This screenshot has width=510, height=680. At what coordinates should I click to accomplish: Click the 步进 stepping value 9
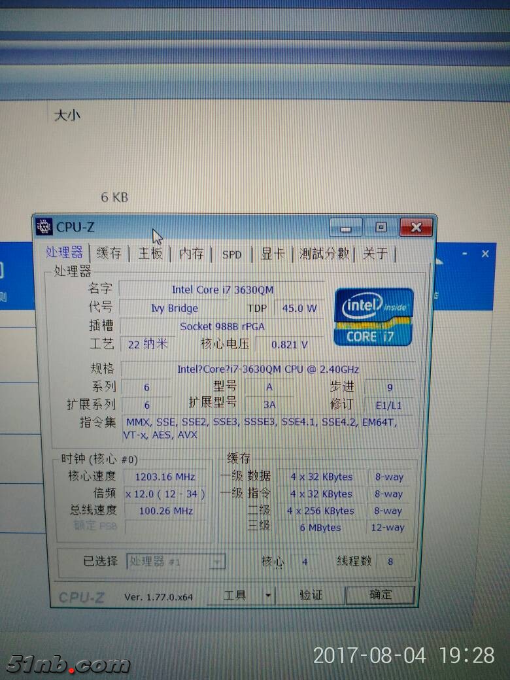390,387
